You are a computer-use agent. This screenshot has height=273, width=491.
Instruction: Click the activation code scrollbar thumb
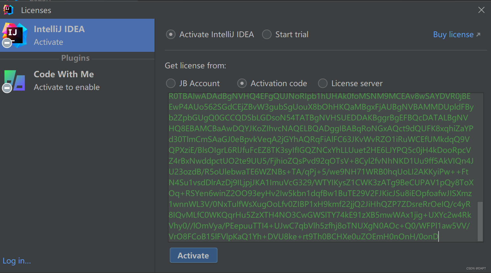pyautogui.click(x=480, y=221)
